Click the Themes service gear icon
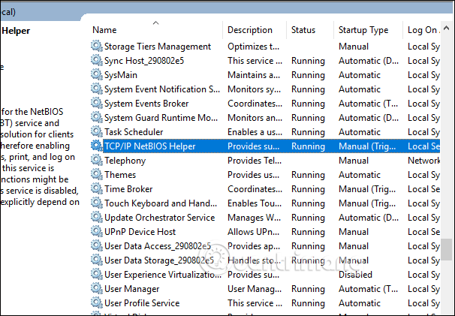 96,175
